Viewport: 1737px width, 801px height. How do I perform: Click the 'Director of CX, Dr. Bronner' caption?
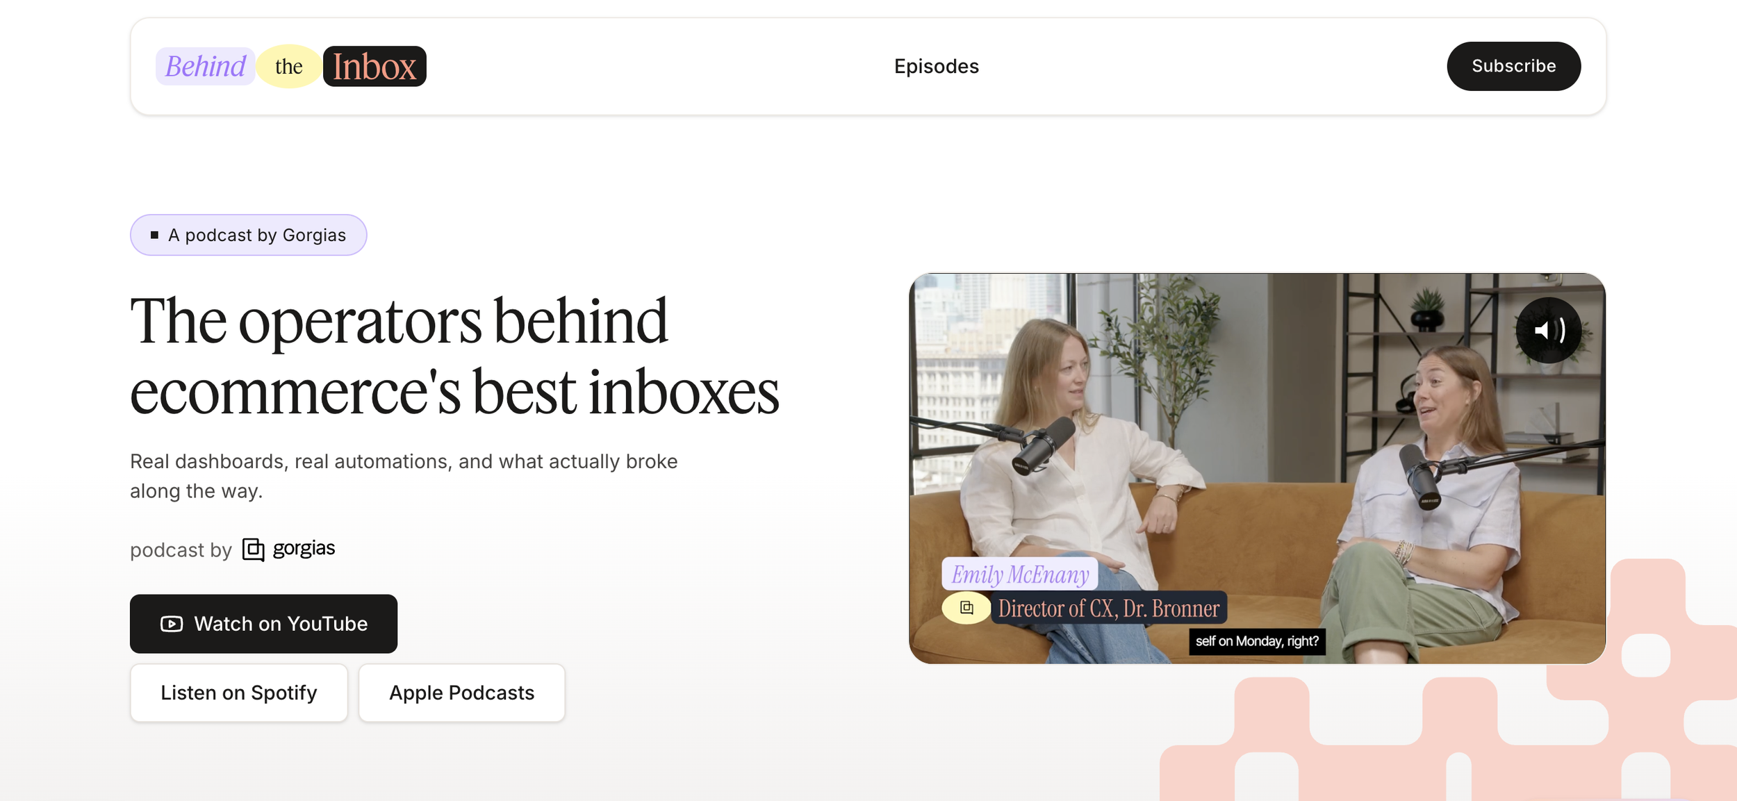click(x=1108, y=609)
